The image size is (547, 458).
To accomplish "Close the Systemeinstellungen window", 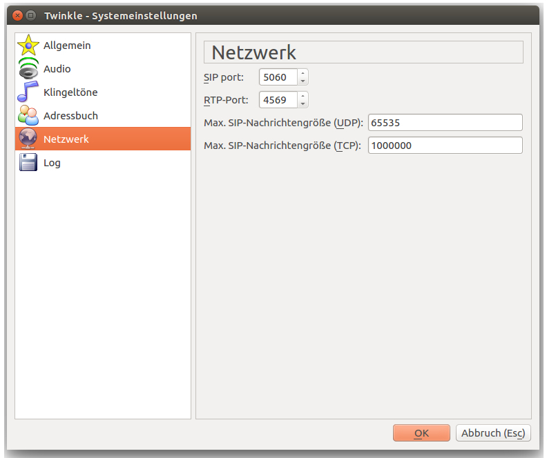I will tap(18, 15).
